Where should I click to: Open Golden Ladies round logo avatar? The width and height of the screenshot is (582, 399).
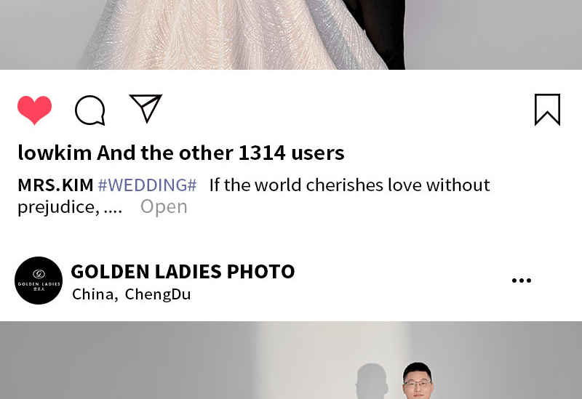pos(39,281)
